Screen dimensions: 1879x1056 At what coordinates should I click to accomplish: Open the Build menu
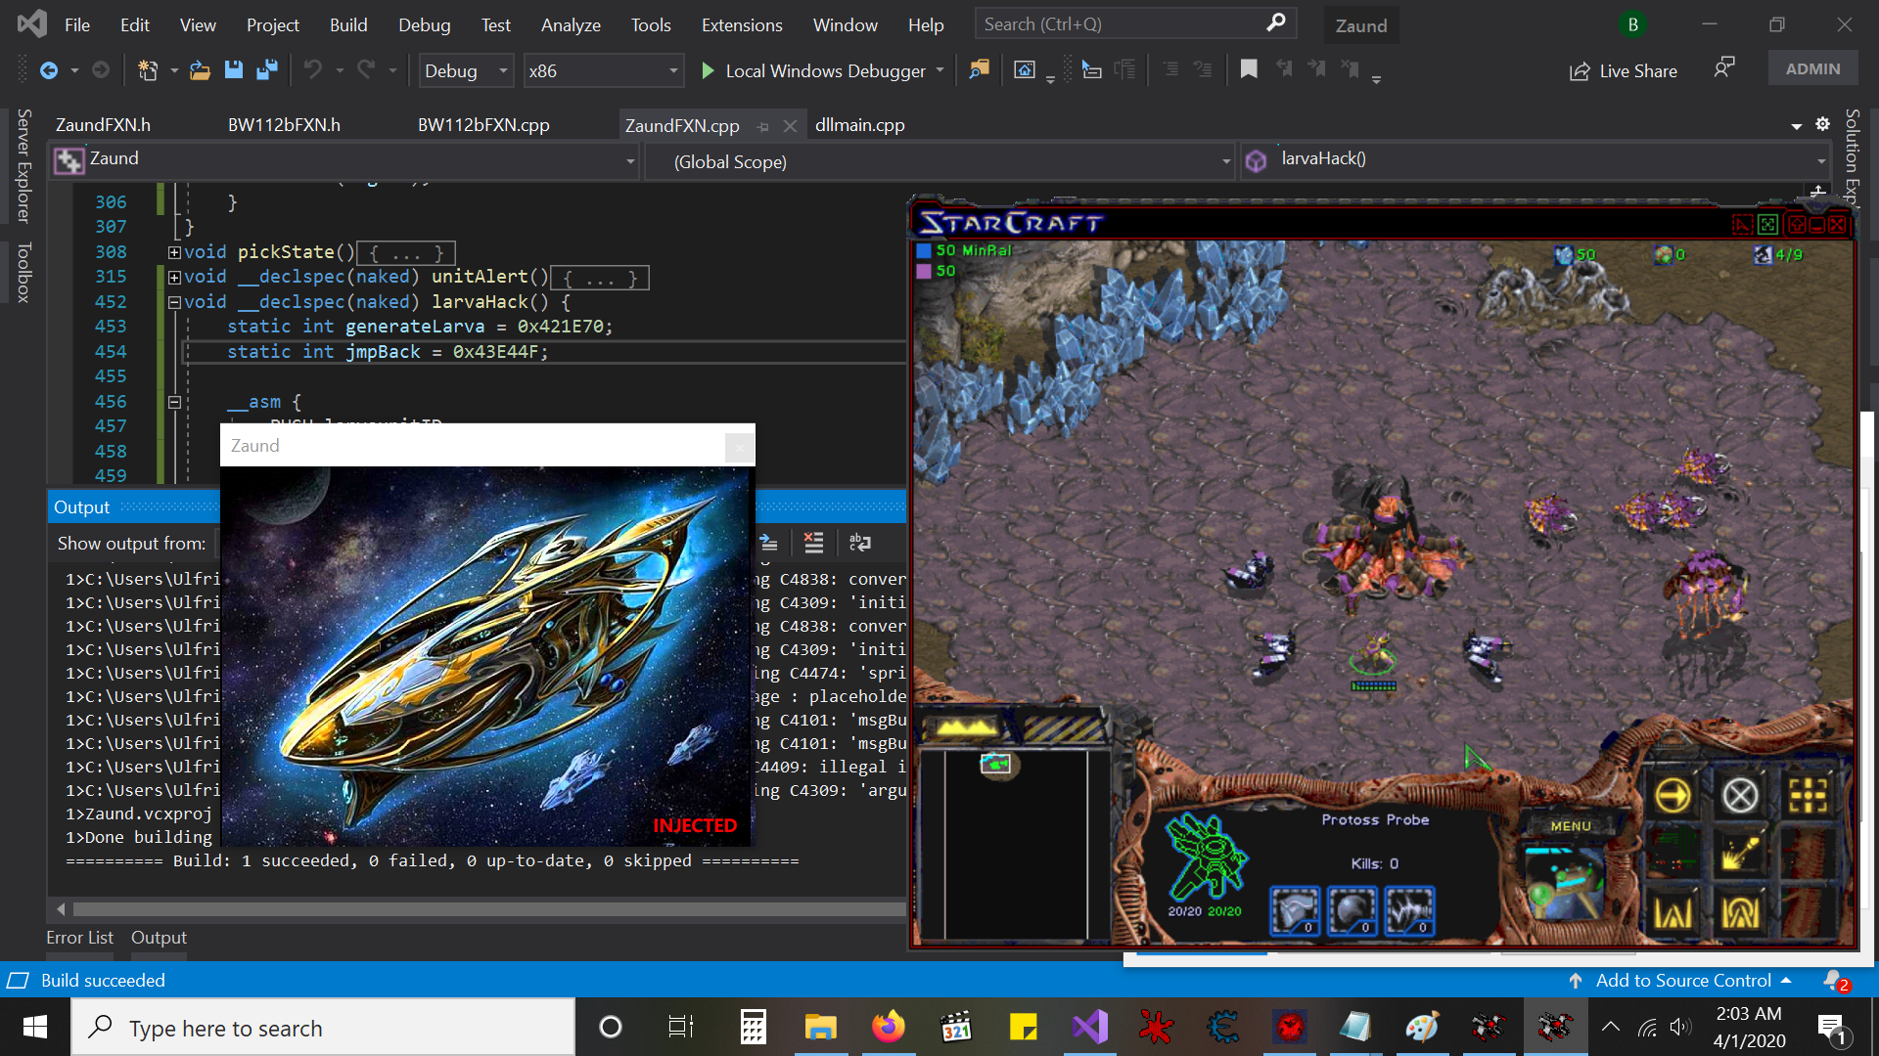[348, 24]
